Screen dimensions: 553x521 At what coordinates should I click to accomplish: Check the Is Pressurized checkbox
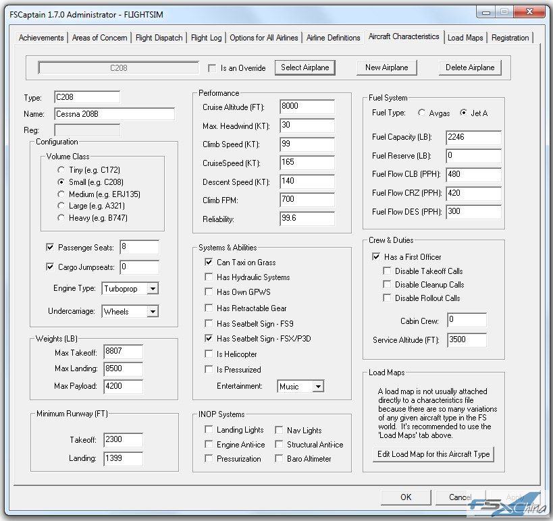tap(209, 369)
